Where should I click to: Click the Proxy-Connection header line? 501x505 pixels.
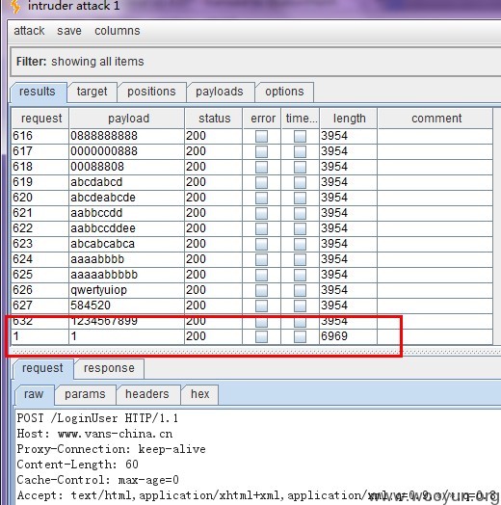point(112,449)
